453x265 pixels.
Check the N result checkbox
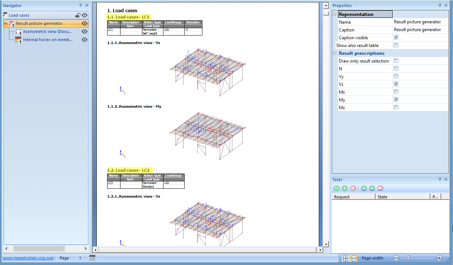(396, 68)
